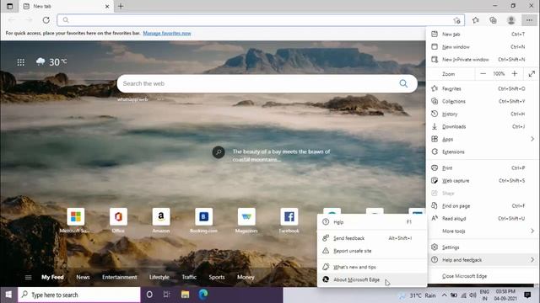Open Settings from the menu
Screen dimensions: 540x303
click(x=483, y=247)
